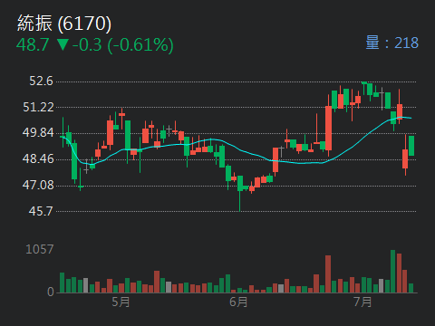Image resolution: width=435 pixels, height=326 pixels.
Task: Click the current price 48.7
Action: tap(33, 45)
